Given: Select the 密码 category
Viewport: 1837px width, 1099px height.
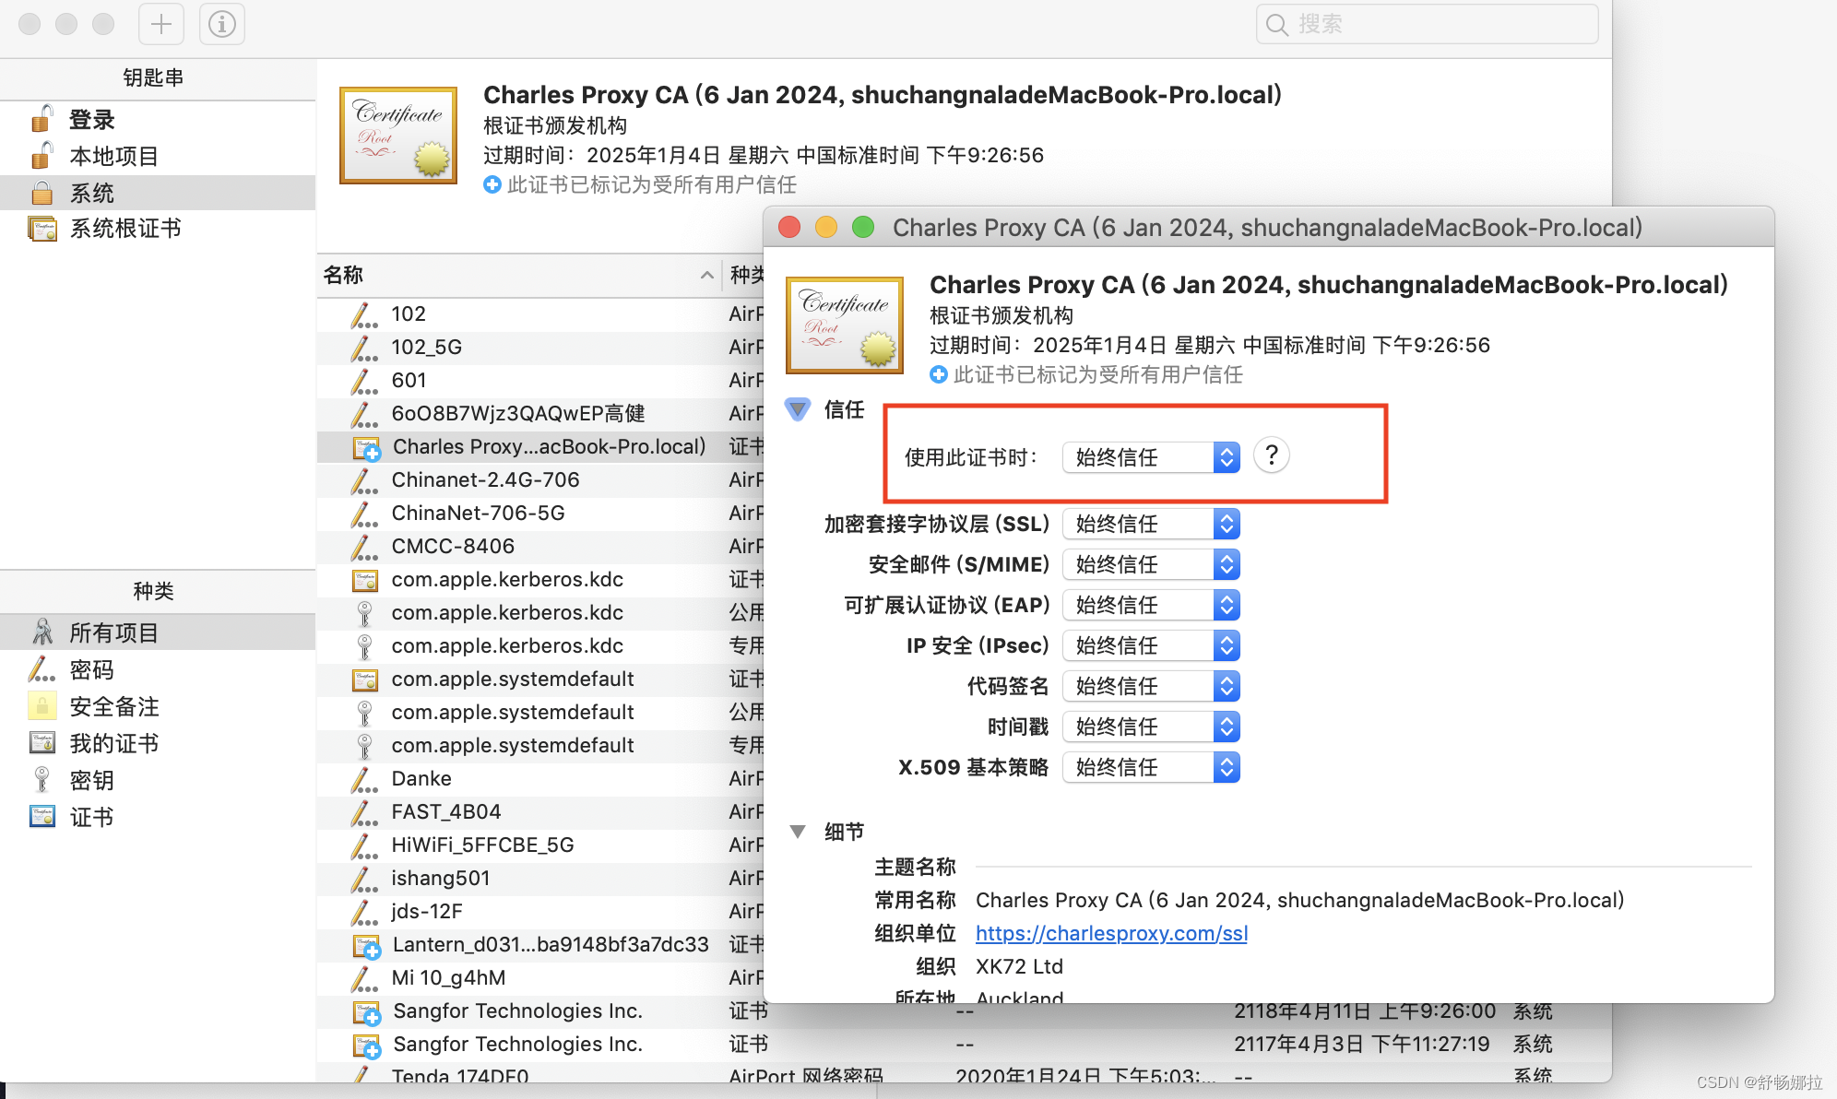Looking at the screenshot, I should point(158,669).
